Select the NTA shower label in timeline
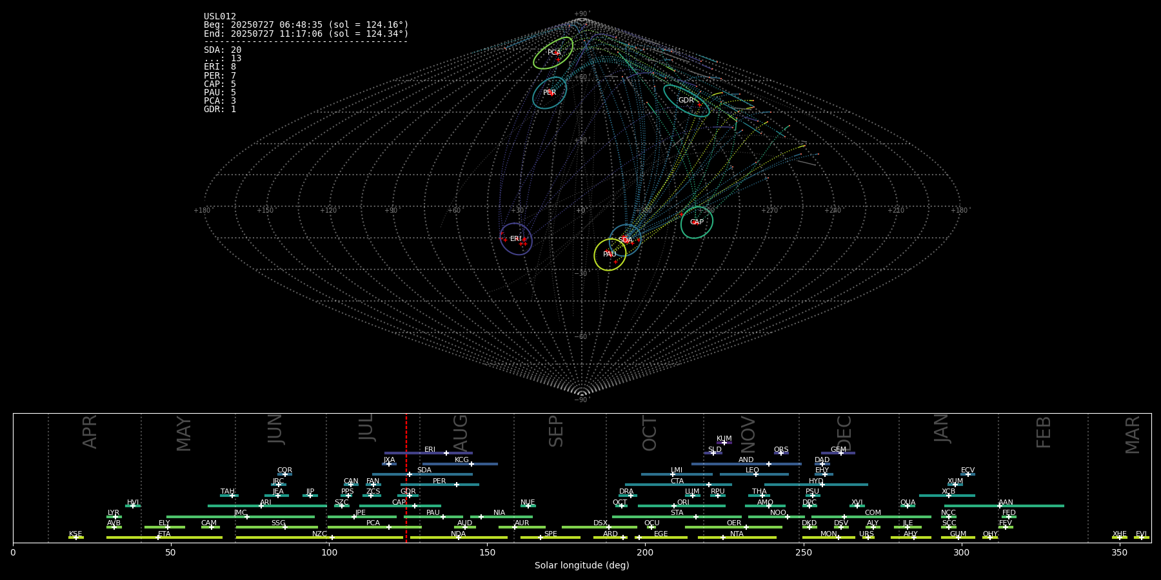Screen dimensions: 1161x580 [x=737, y=534]
